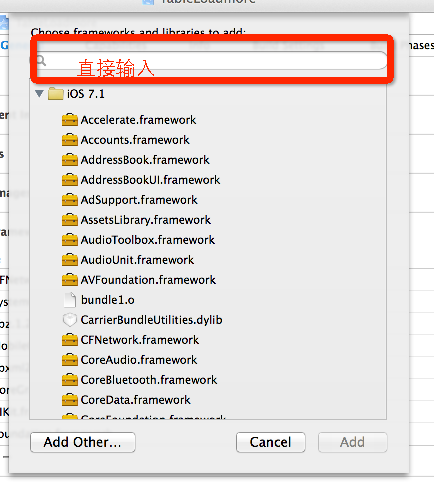The image size is (434, 487).
Task: Select AssetsLibrary.framework in the list
Action: 146,220
